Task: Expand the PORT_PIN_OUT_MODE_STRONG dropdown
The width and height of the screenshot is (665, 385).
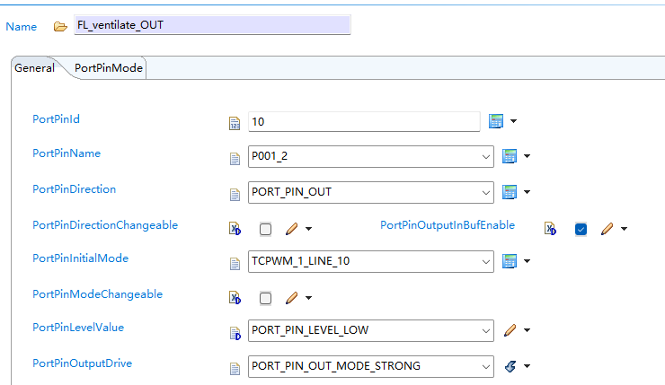Action: click(370, 366)
